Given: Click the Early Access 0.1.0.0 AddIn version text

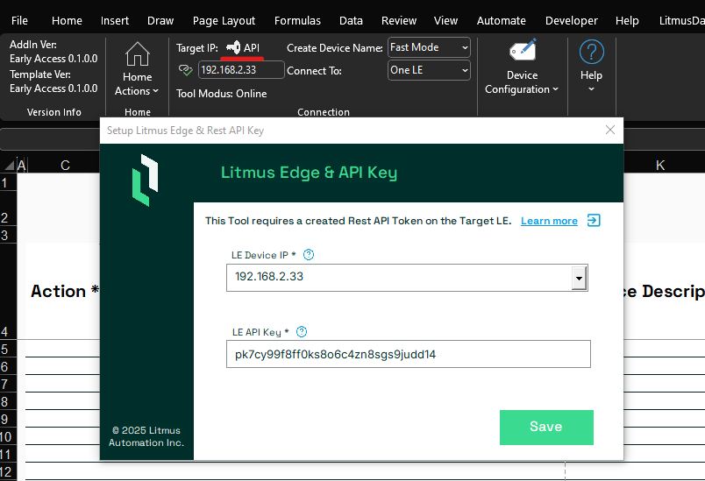Looking at the screenshot, I should click(x=53, y=59).
